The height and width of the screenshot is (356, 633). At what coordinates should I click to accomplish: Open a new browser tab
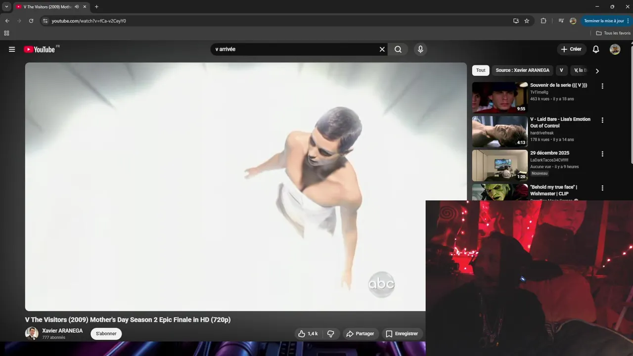[x=96, y=7]
